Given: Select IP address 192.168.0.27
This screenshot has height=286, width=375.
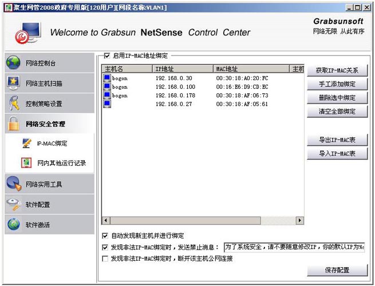Looking at the screenshot, I should [x=174, y=104].
